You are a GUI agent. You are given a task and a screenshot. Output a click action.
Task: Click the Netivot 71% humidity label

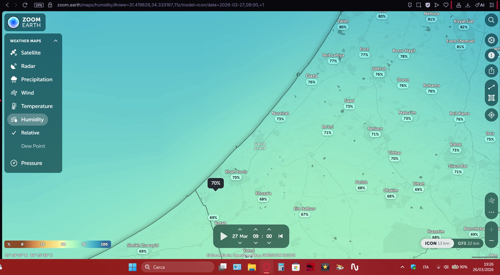(375, 134)
